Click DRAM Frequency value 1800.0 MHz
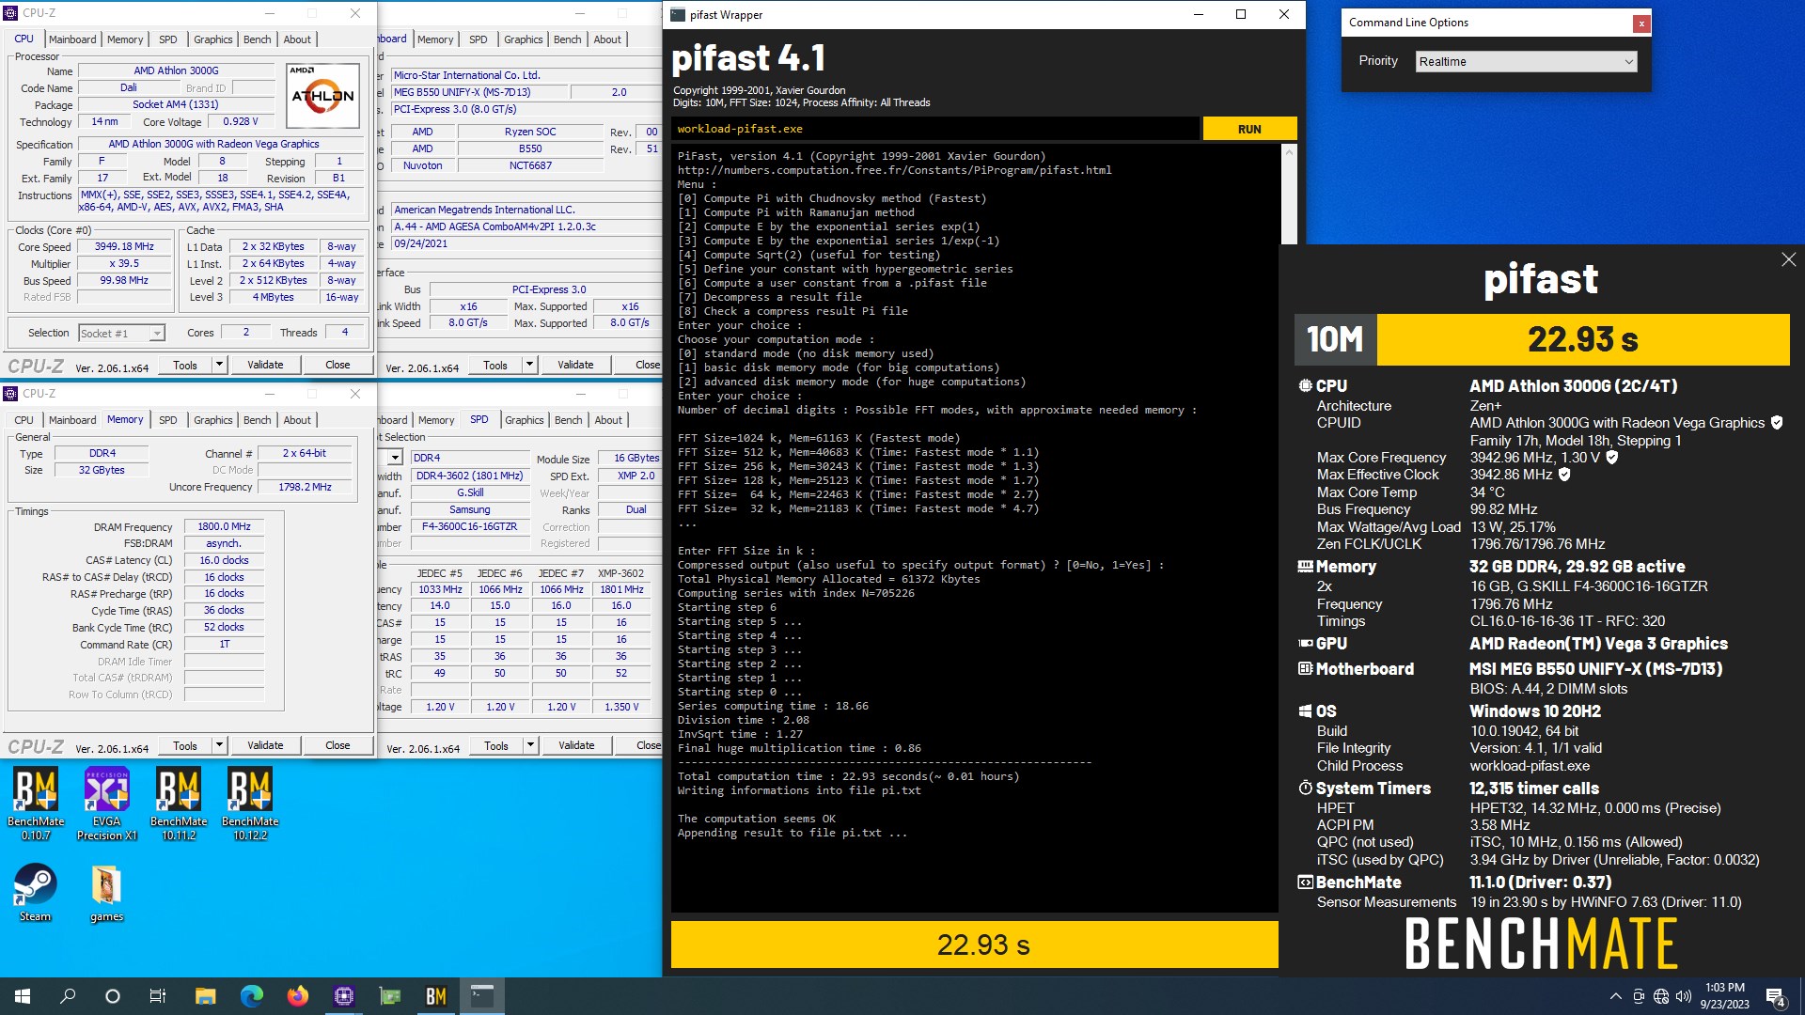Viewport: 1805px width, 1015px height. tap(224, 526)
